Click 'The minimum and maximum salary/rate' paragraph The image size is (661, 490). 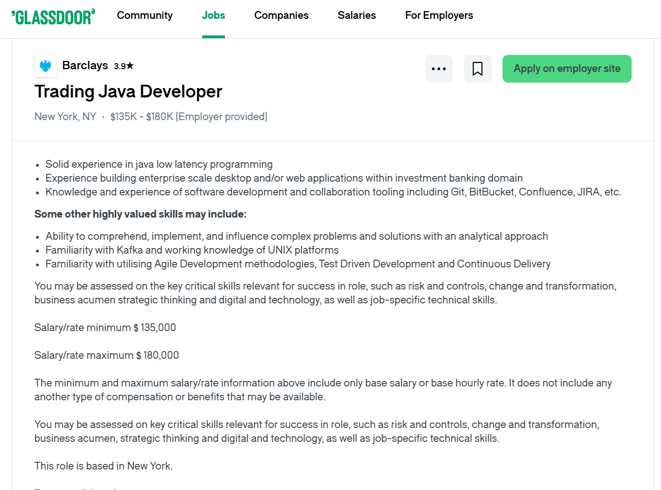point(324,390)
